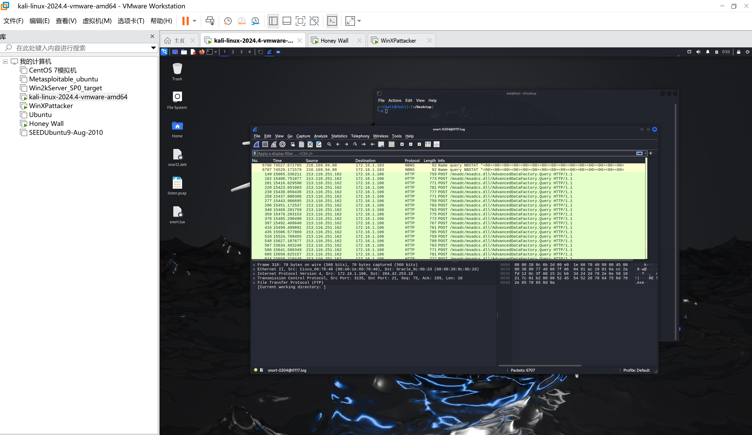Viewport: 752px width, 435px height.
Task: Toggle packet list colorize rules
Action: coord(392,144)
